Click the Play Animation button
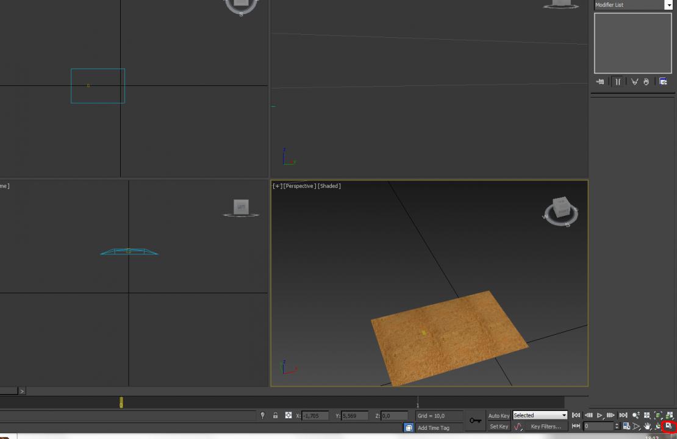 point(600,415)
